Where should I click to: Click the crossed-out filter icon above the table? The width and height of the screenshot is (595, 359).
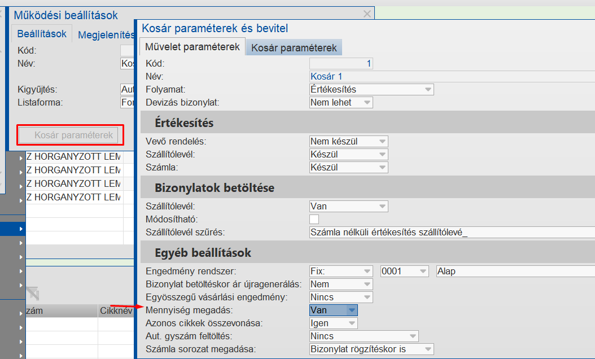(33, 294)
